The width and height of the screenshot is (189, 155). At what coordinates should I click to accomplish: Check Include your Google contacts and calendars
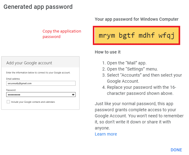tap(8, 102)
